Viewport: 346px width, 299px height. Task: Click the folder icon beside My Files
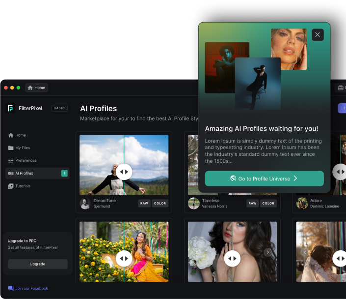coord(11,148)
